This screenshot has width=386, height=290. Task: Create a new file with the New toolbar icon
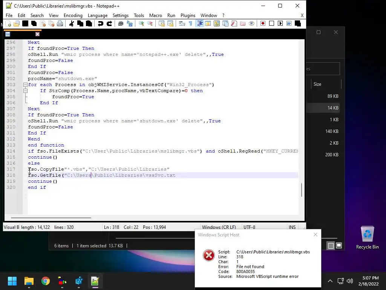[x=8, y=23]
